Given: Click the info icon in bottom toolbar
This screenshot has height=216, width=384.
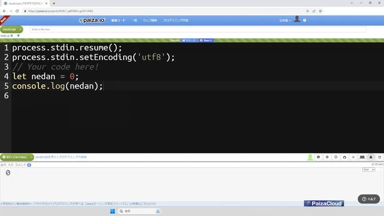Looking at the screenshot, I should [319, 157].
